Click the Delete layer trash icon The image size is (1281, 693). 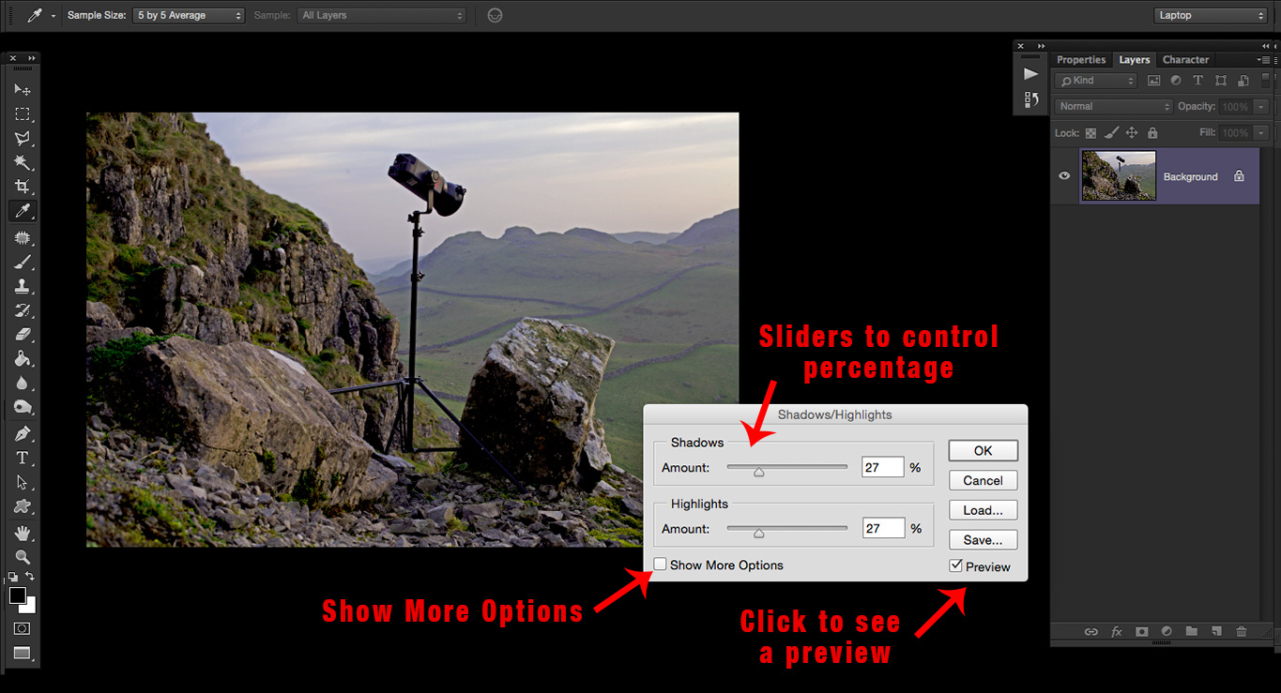tap(1242, 632)
